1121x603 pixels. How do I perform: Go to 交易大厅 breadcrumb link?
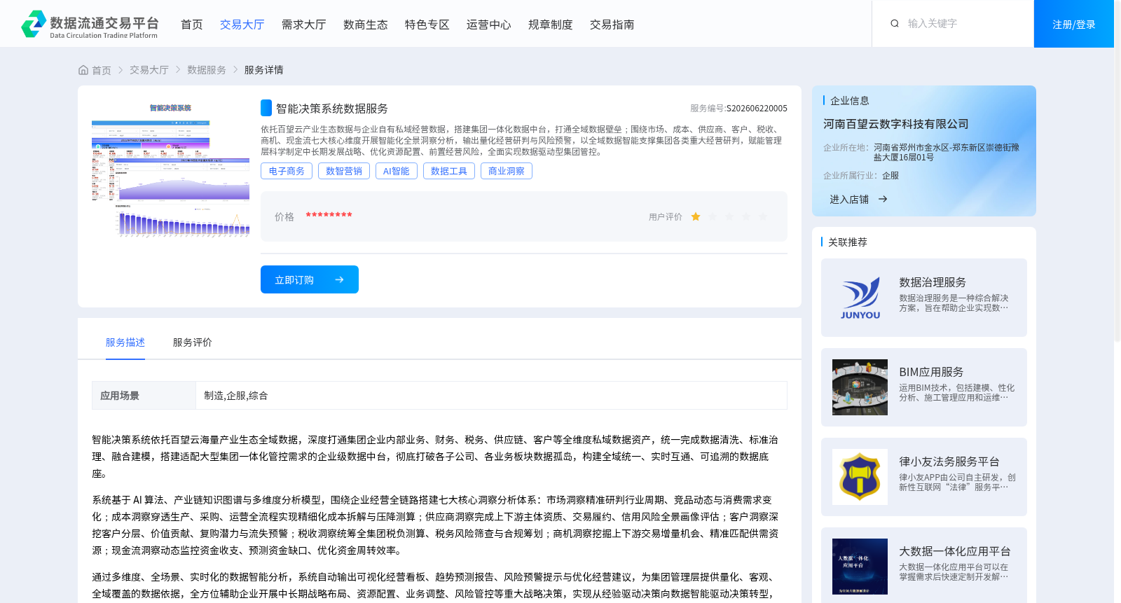[x=149, y=70]
